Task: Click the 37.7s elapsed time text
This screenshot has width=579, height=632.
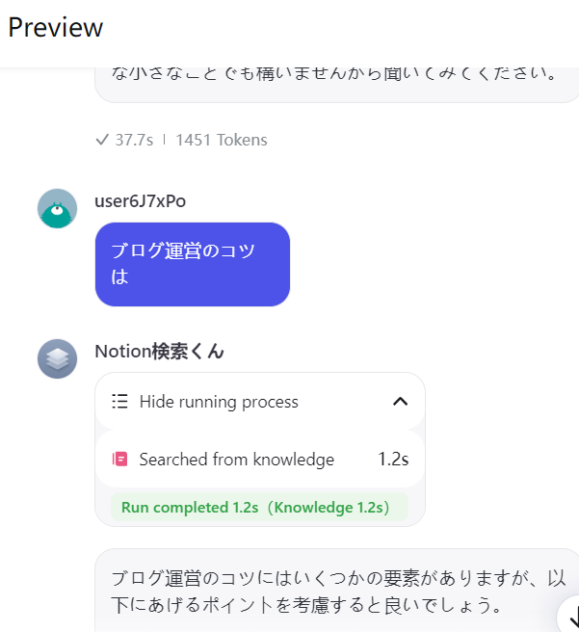Action: pos(134,140)
